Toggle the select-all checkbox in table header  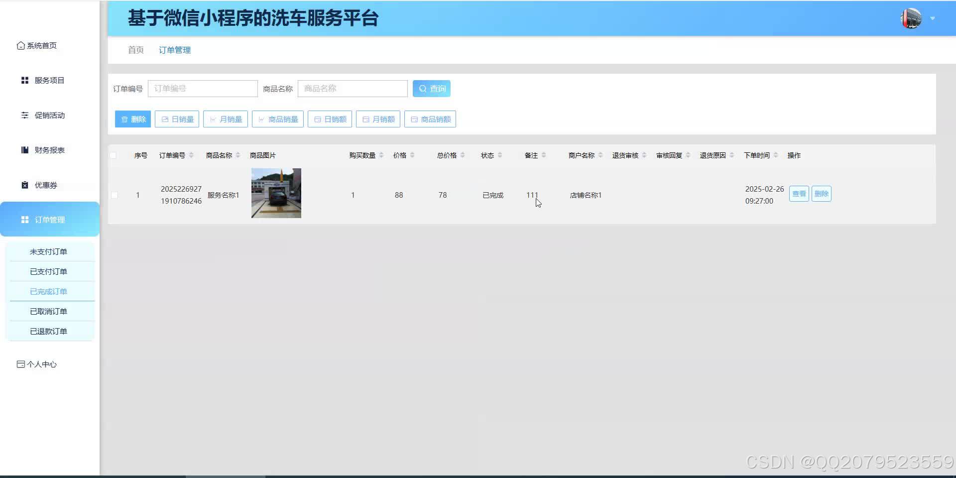[114, 155]
